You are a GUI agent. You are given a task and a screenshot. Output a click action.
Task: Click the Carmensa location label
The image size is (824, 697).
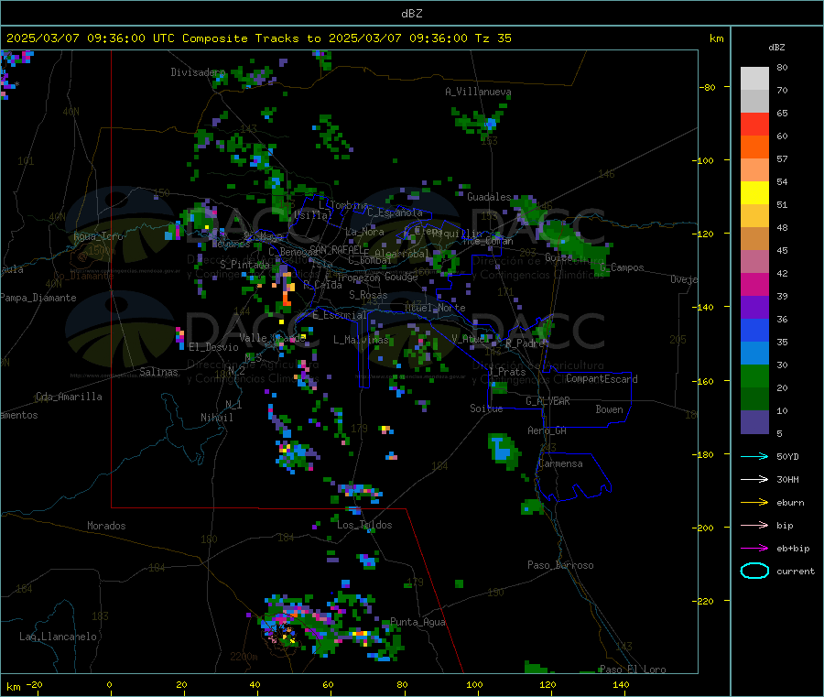tap(560, 463)
